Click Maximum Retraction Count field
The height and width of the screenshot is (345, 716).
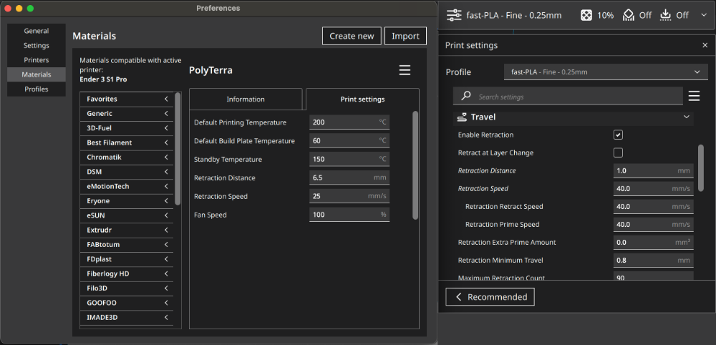pyautogui.click(x=654, y=276)
